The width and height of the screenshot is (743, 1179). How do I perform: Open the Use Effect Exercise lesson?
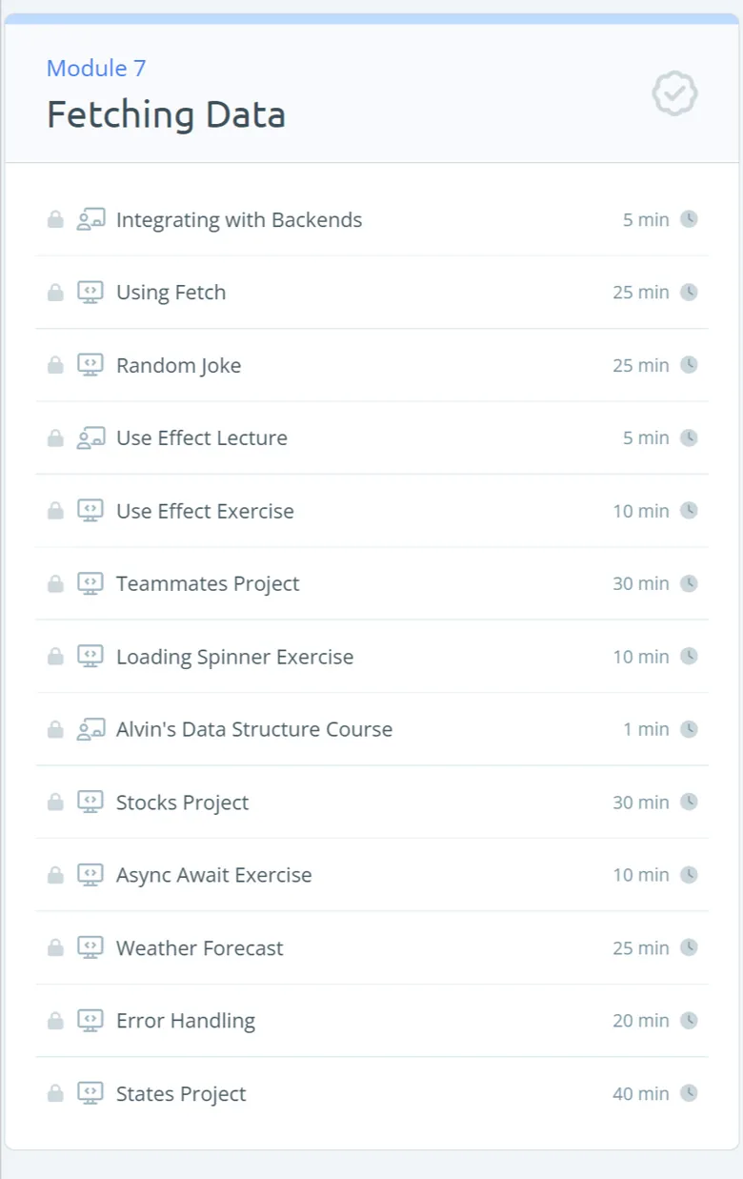click(371, 511)
